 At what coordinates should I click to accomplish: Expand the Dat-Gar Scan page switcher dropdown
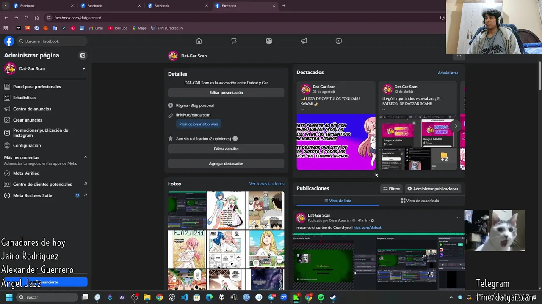click(x=83, y=68)
